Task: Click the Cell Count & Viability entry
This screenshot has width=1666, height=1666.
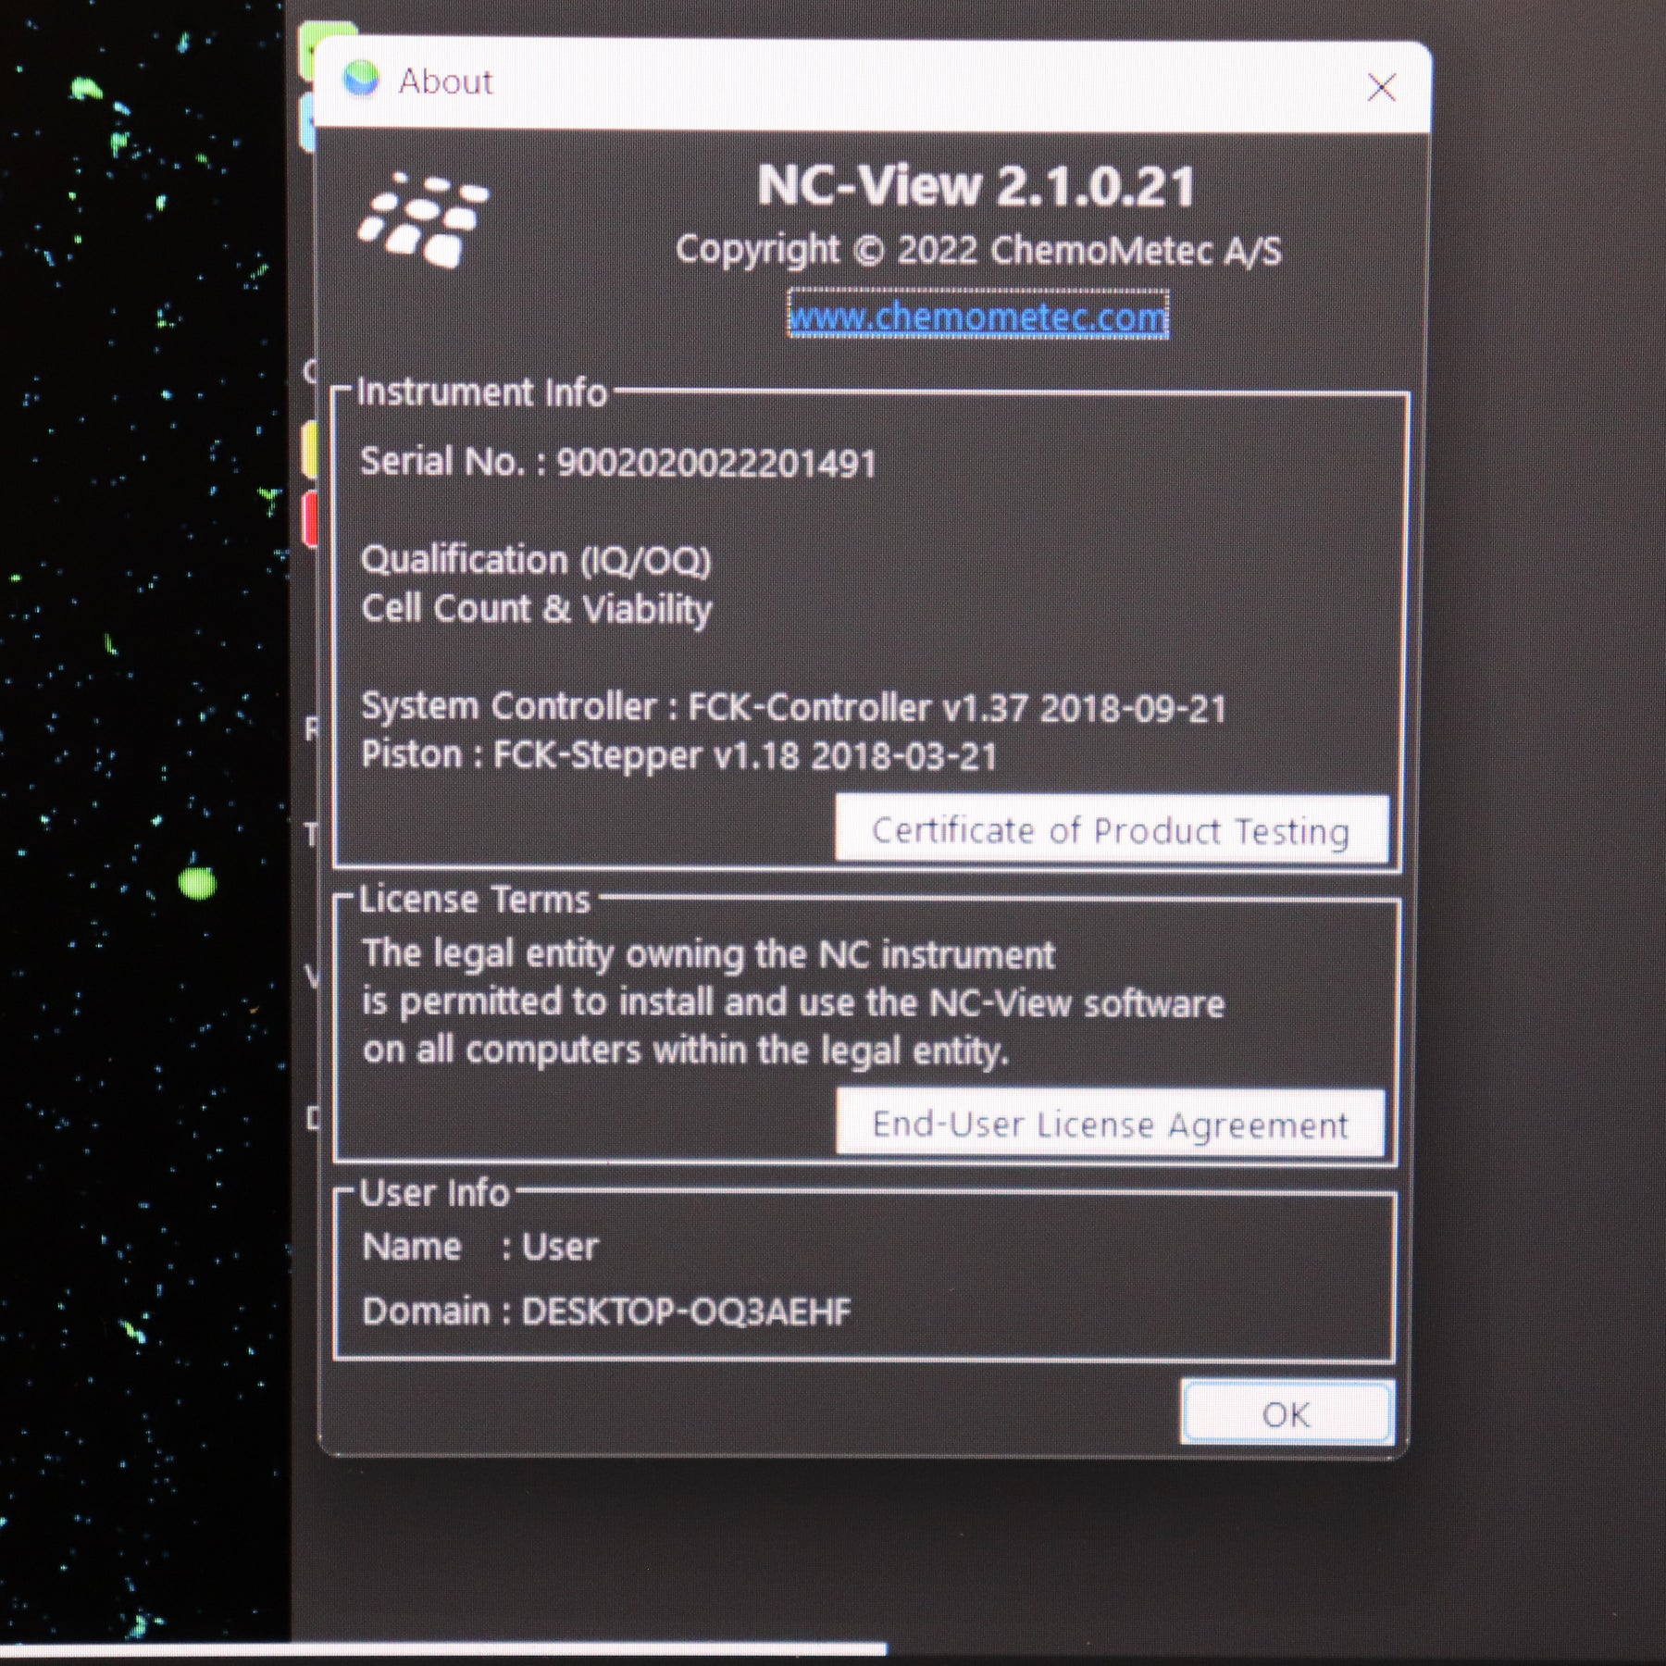Action: pyautogui.click(x=536, y=609)
